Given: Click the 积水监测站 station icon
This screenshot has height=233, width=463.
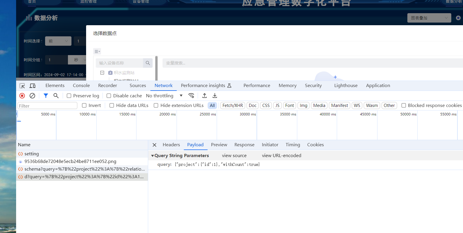Looking at the screenshot, I should 110,73.
